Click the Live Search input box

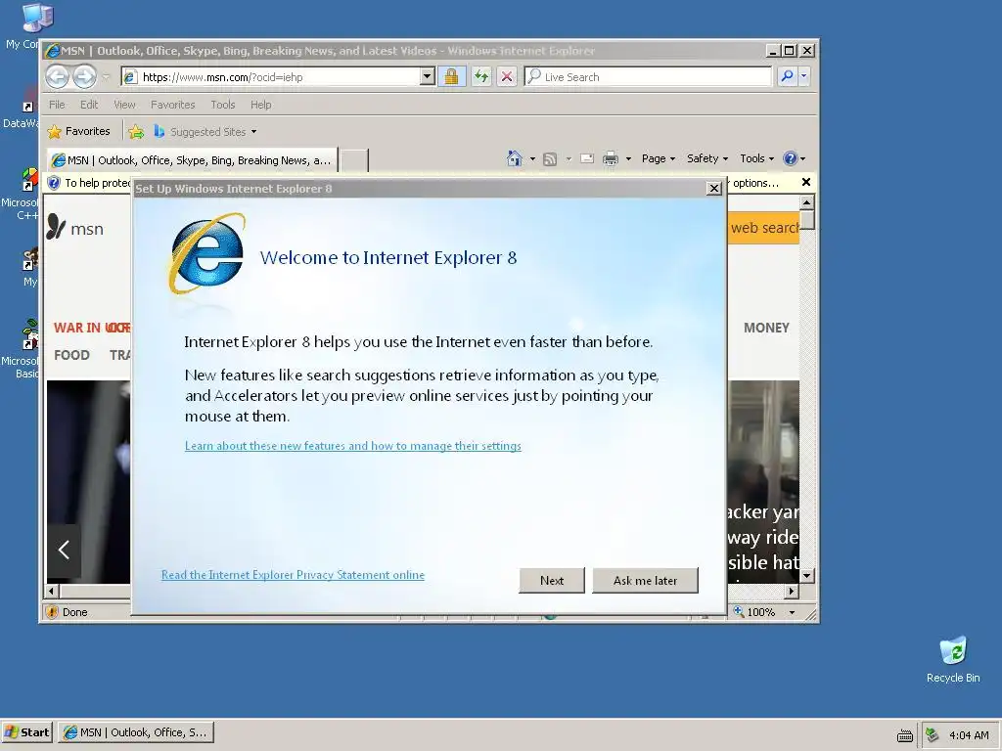pos(648,76)
